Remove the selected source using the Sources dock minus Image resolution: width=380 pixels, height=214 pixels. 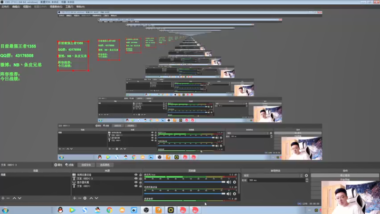79,198
